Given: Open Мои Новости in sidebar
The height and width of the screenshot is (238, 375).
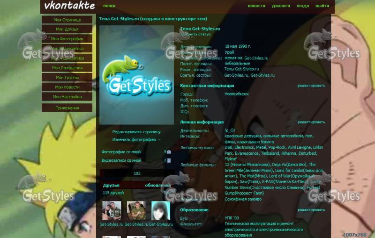Looking at the screenshot, I should 67,87.
